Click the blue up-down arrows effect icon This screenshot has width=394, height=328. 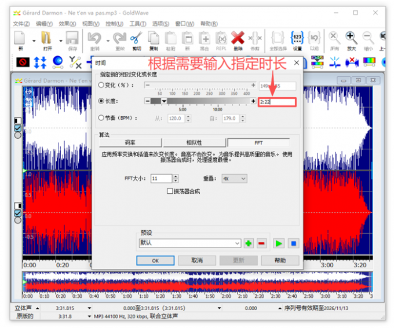(x=40, y=62)
